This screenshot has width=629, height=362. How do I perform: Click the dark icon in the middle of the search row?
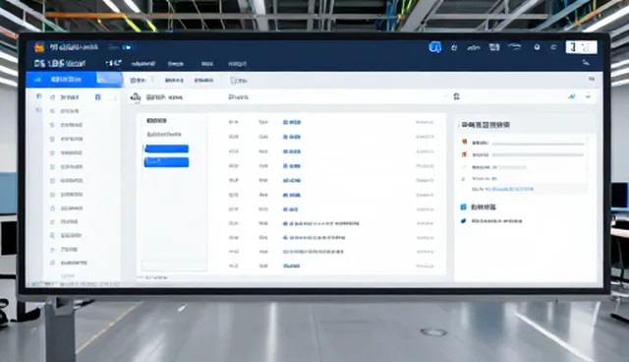pyautogui.click(x=456, y=96)
